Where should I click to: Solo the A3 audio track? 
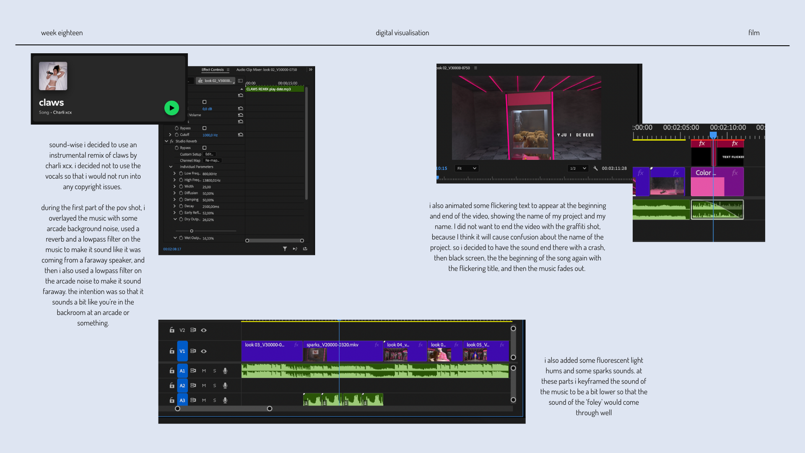[x=215, y=400]
